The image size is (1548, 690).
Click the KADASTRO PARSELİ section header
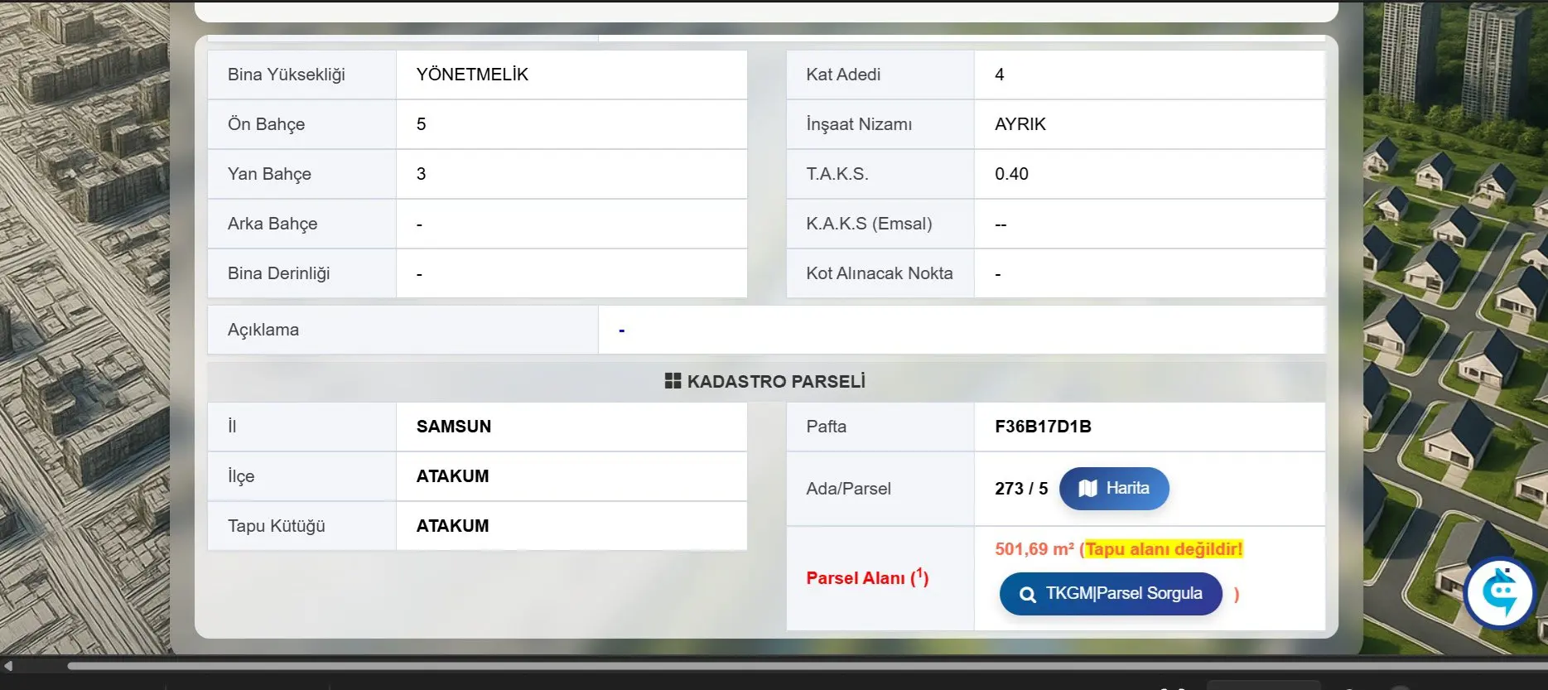[x=766, y=381]
